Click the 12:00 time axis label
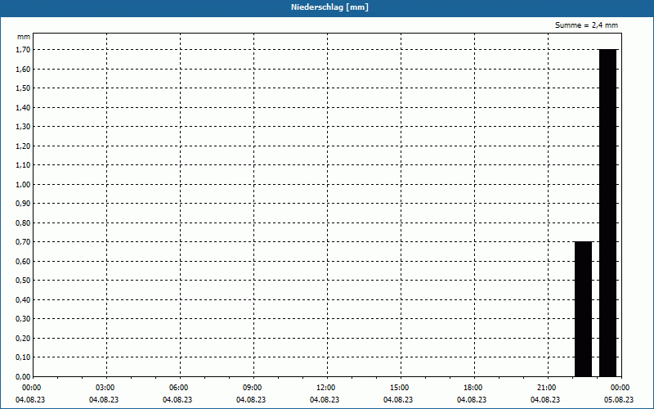 point(325,388)
